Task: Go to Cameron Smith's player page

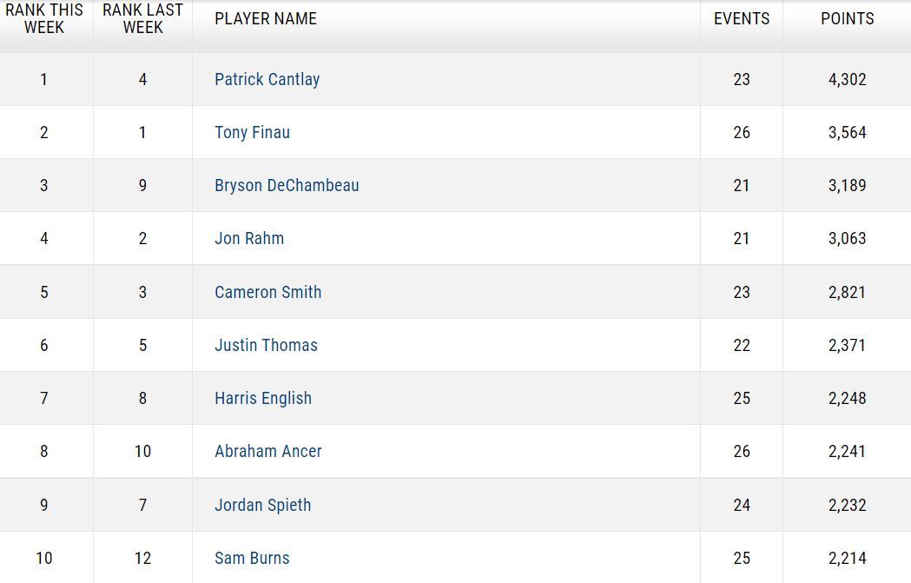Action: coord(267,292)
